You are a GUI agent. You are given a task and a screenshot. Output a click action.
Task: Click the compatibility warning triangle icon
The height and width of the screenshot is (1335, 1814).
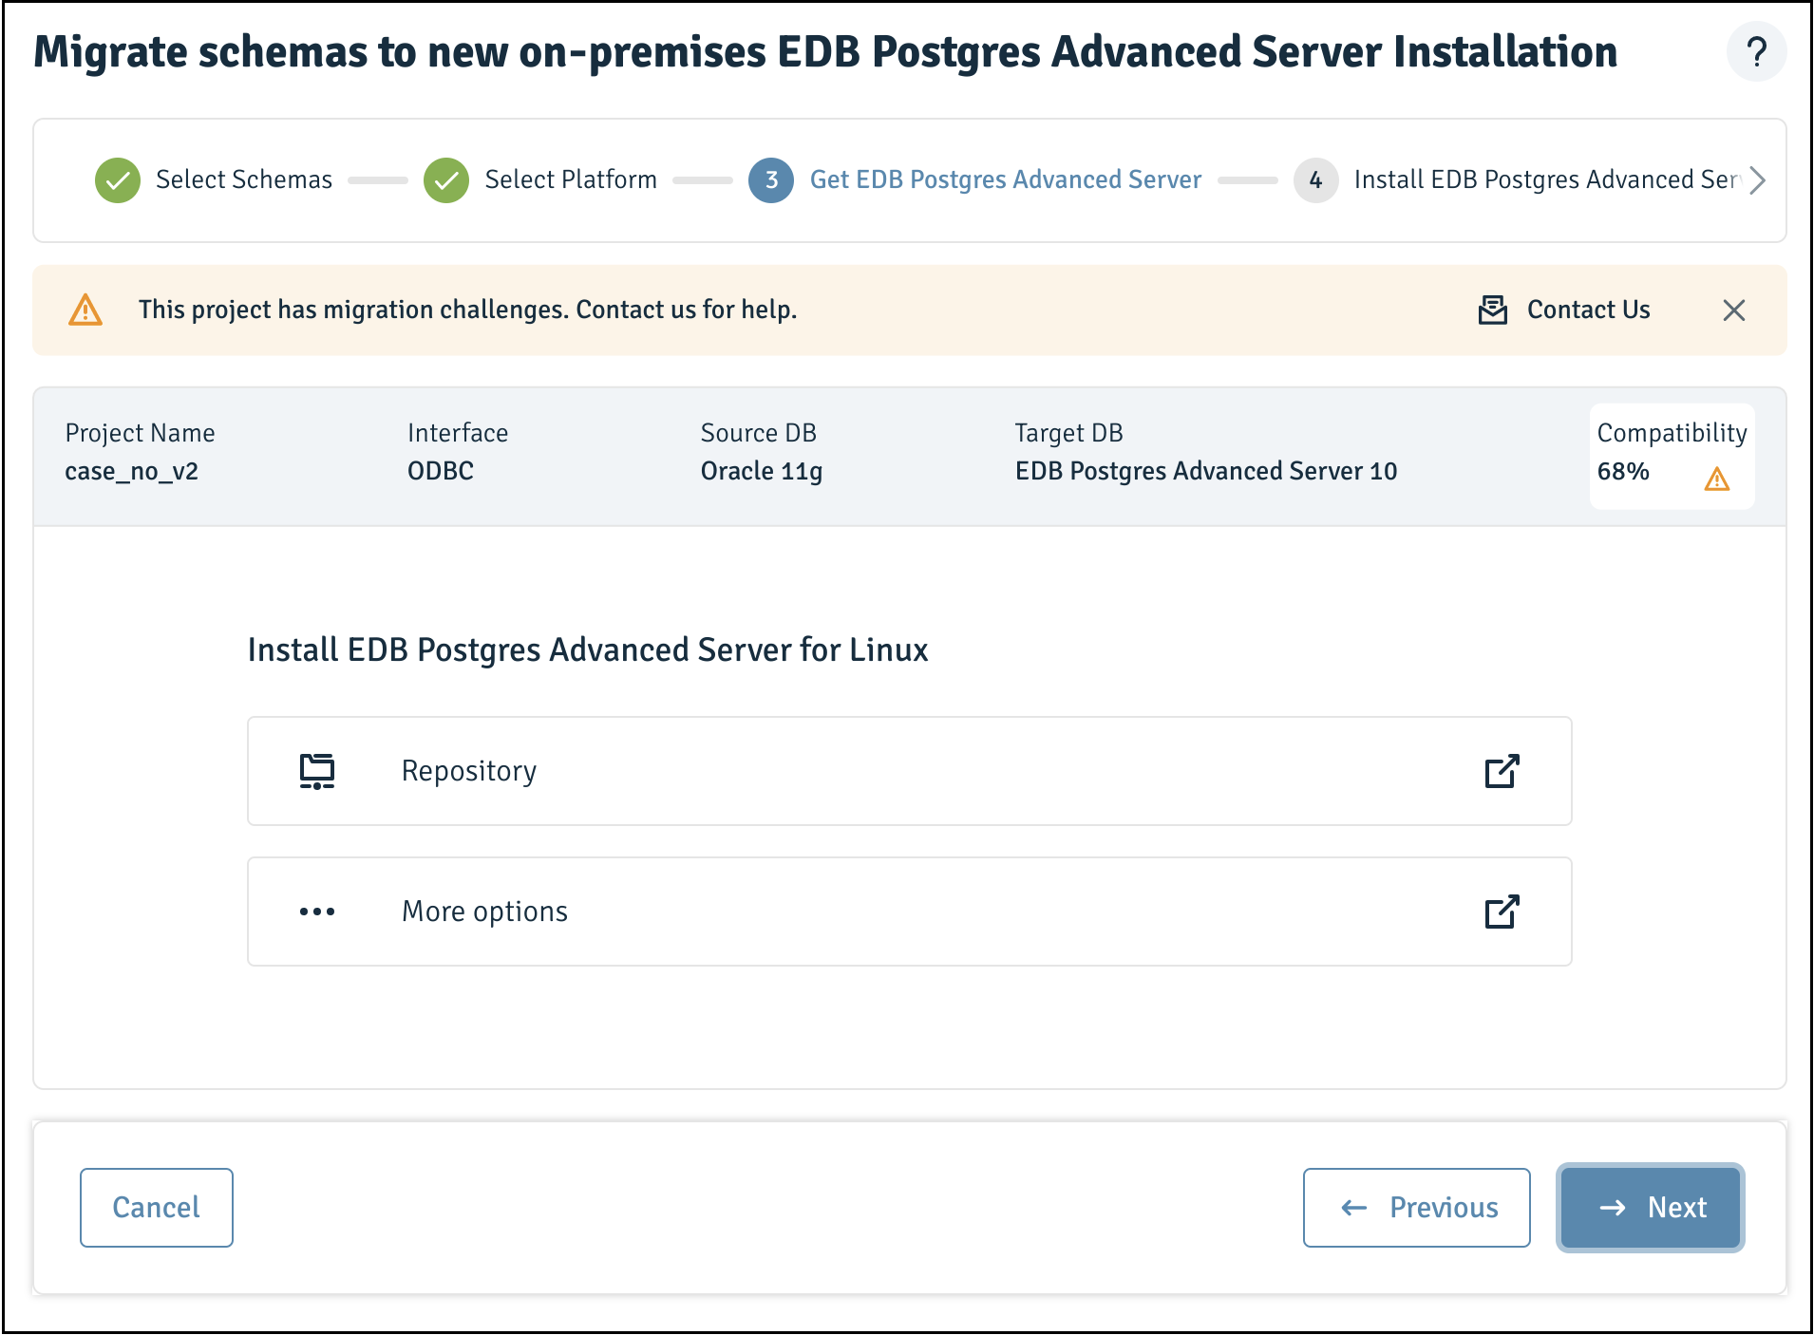click(1716, 479)
